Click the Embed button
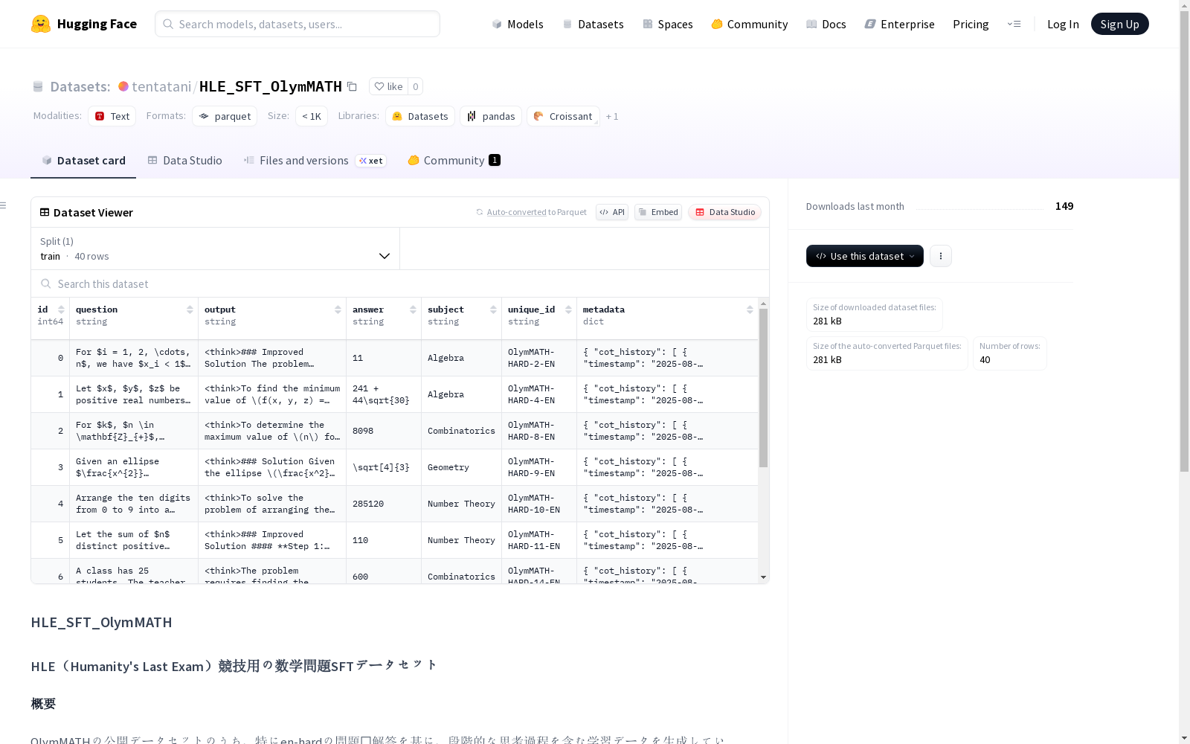This screenshot has width=1190, height=744. [x=658, y=212]
